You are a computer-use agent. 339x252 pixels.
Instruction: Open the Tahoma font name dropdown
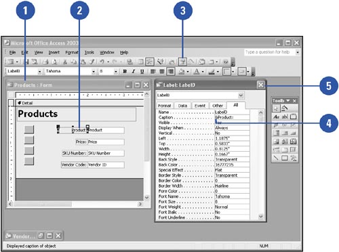(x=94, y=72)
